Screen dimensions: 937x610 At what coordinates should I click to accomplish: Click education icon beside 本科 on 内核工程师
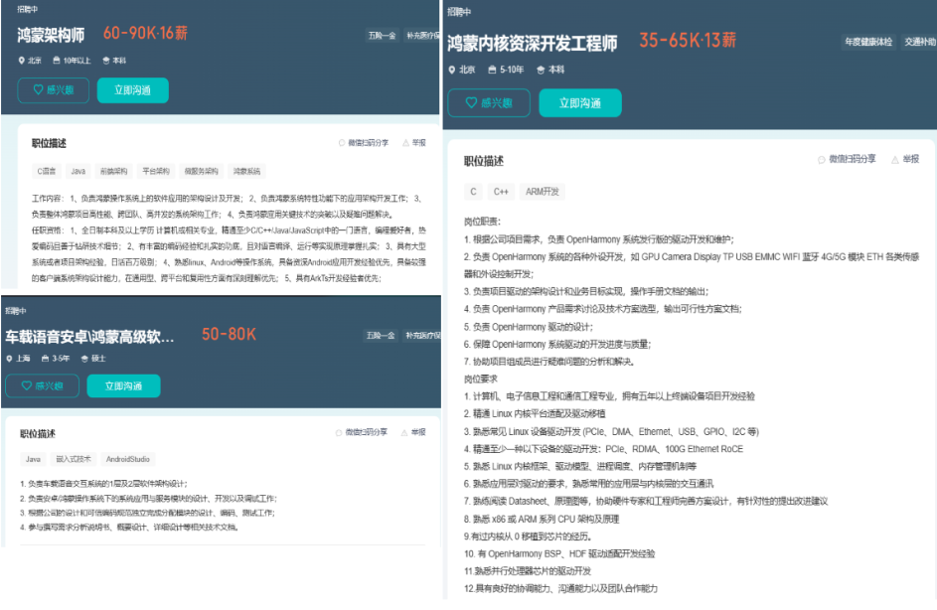tap(541, 70)
